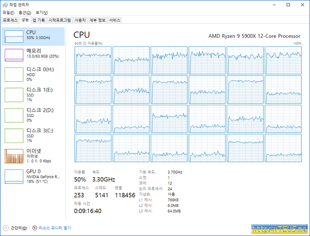Switch to the 사용자 tab

80,20
